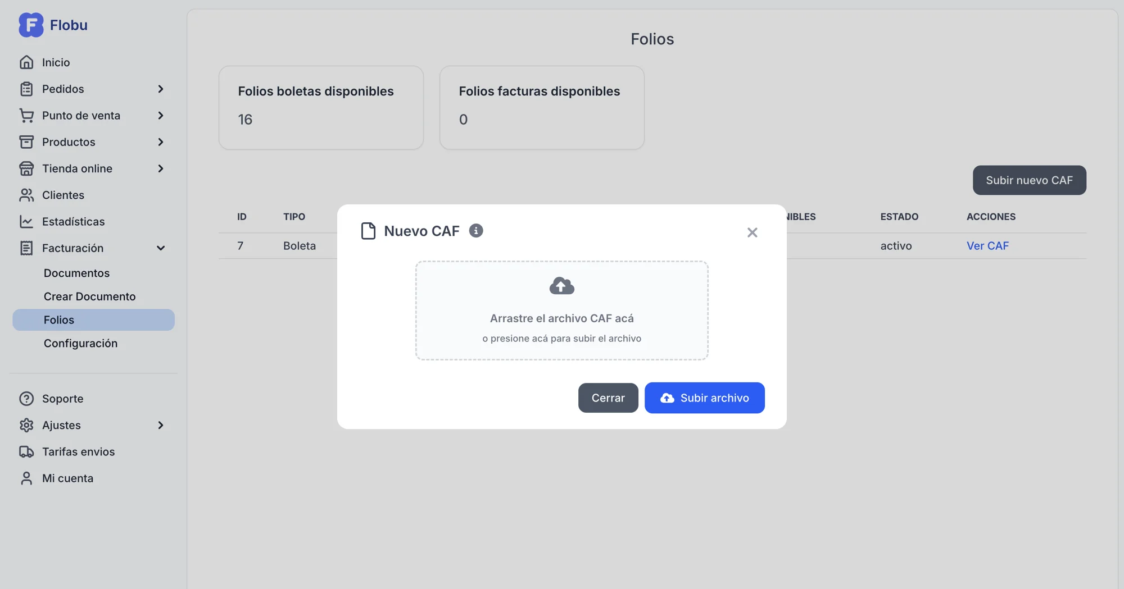Expand the Pedidos submenu chevron
Image resolution: width=1124 pixels, height=589 pixels.
click(x=161, y=89)
